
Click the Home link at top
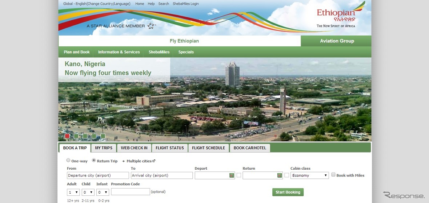click(140, 4)
